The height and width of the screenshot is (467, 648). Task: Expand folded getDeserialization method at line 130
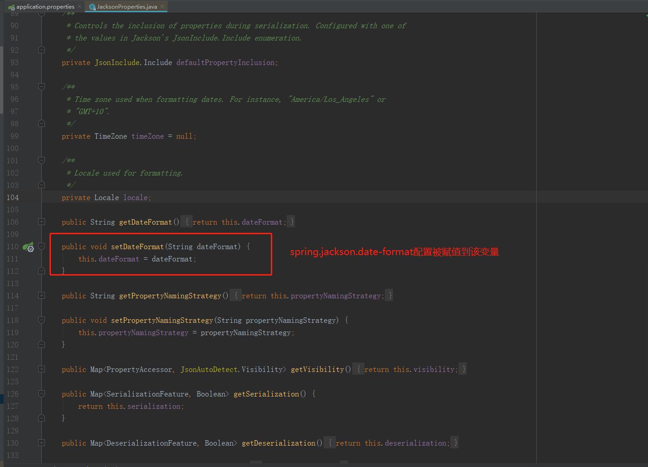[41, 443]
